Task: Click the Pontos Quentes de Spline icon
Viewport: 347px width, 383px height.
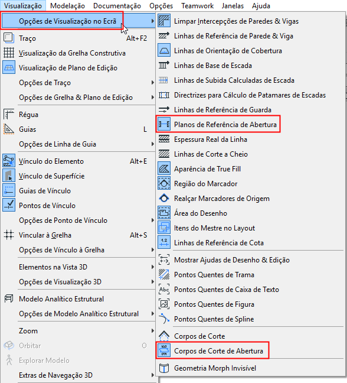Action: click(164, 319)
